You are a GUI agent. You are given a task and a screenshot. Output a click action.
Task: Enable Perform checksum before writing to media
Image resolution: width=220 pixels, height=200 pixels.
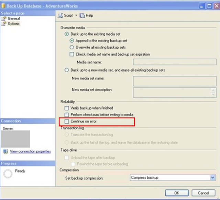67,115
